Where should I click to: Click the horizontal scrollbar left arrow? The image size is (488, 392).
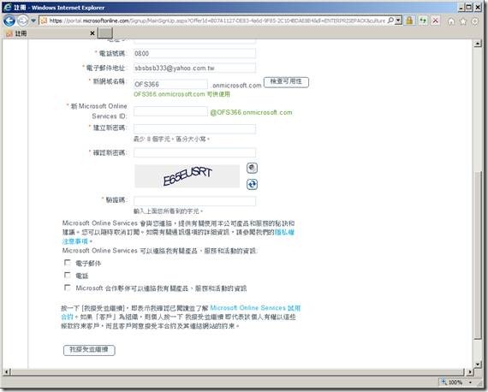(x=8, y=371)
